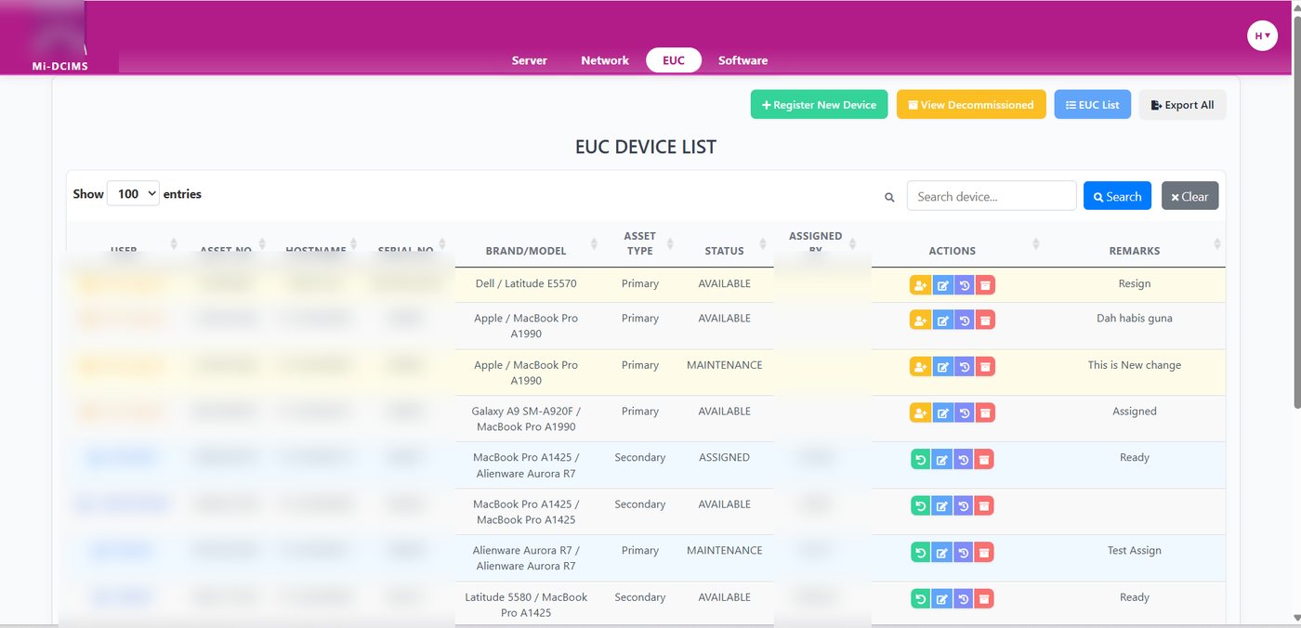Switch to the Server tab

point(530,60)
